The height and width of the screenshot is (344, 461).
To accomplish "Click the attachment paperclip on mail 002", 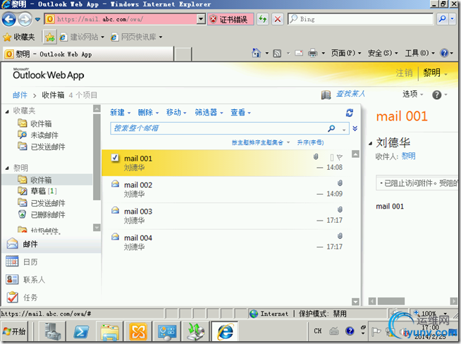I will 340,183.
